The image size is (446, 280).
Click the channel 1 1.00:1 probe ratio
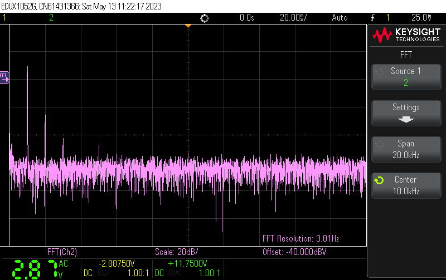pos(138,273)
